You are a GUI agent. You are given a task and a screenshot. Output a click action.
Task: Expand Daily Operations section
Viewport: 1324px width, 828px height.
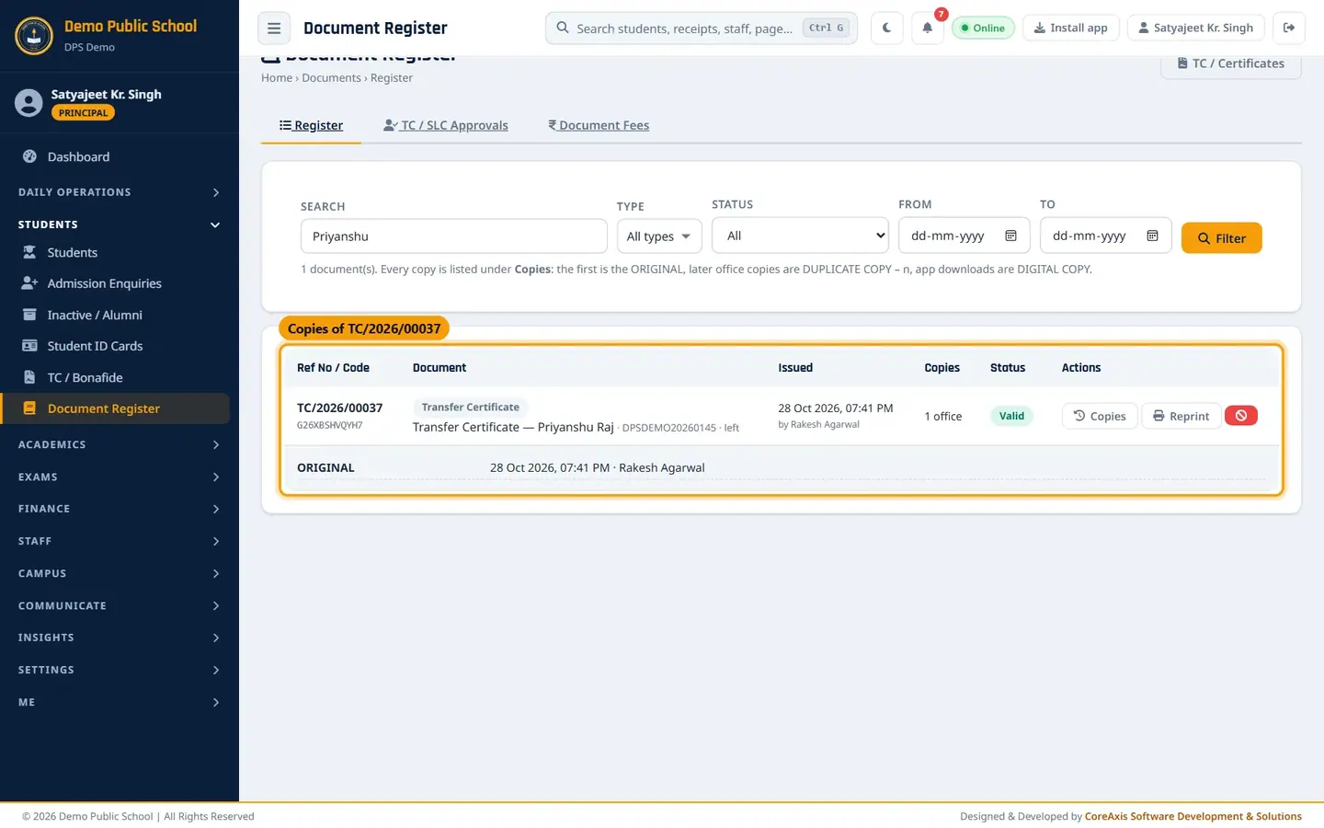coord(120,192)
